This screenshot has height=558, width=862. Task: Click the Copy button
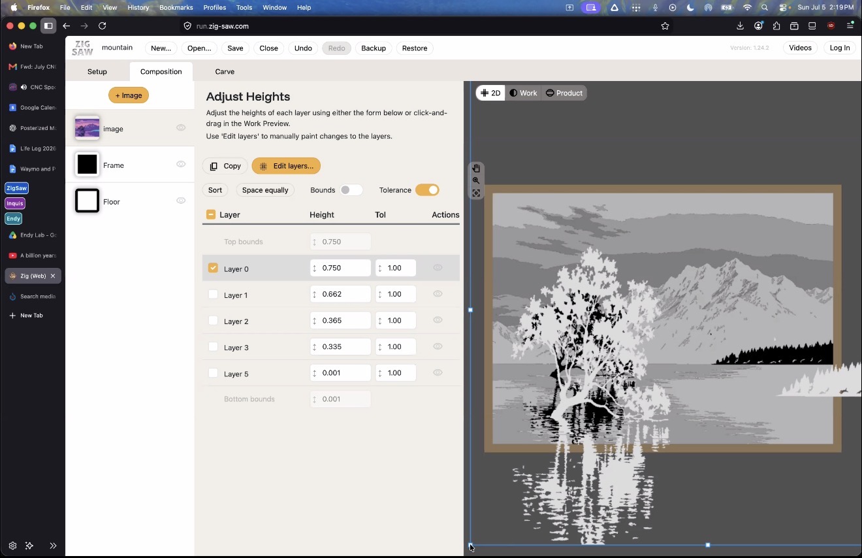225,166
